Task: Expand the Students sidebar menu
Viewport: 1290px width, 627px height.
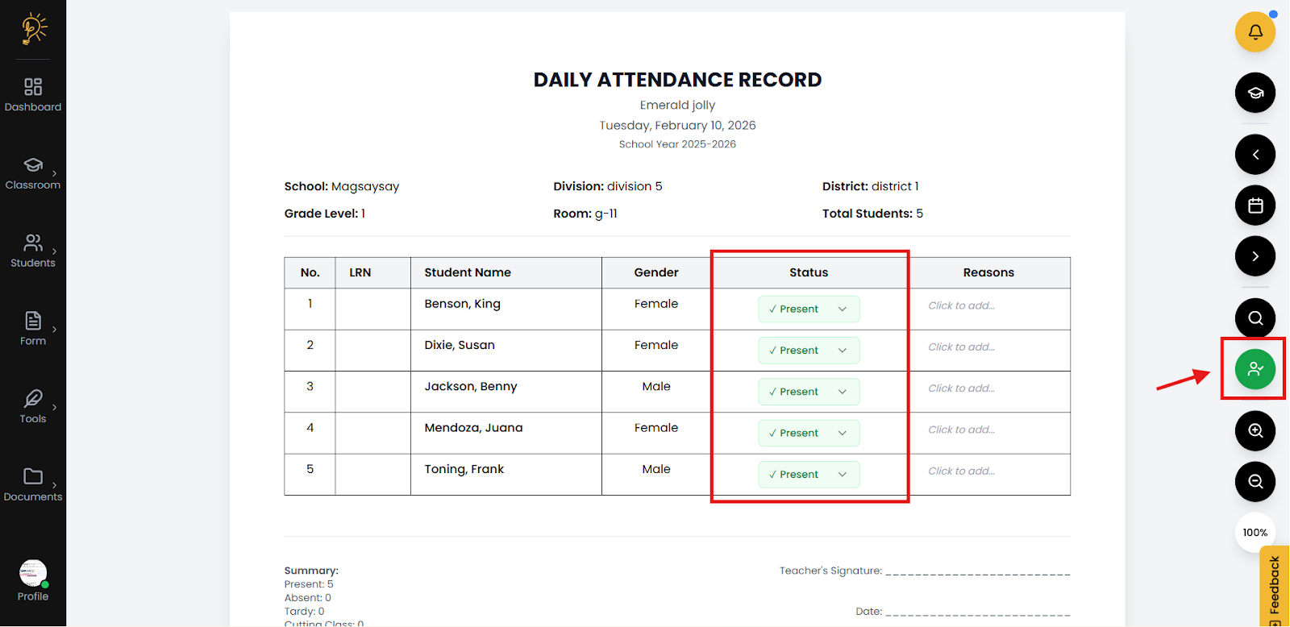Action: [33, 251]
